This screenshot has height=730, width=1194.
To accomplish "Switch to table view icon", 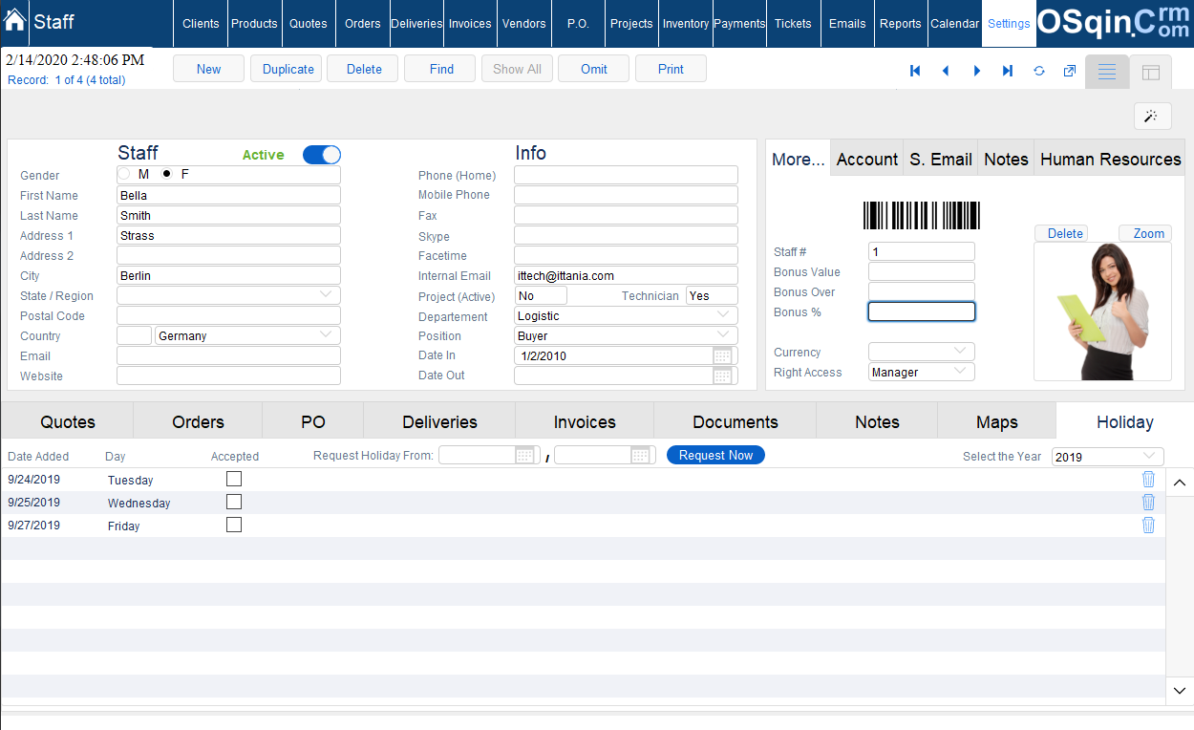I will point(1151,73).
